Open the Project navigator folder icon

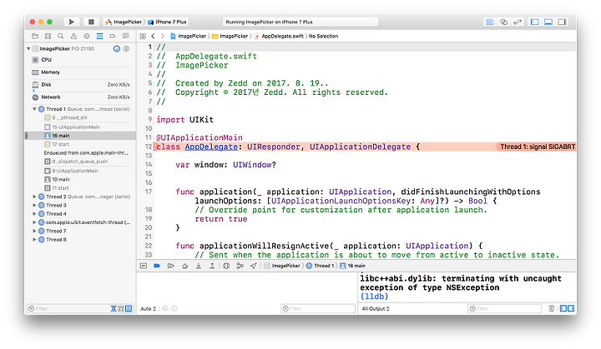click(x=35, y=36)
